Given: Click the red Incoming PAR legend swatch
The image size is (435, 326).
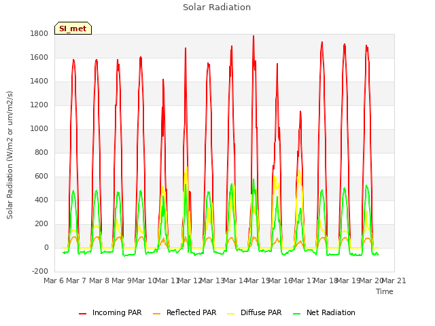Looking at the screenshot, I should coord(83,314).
